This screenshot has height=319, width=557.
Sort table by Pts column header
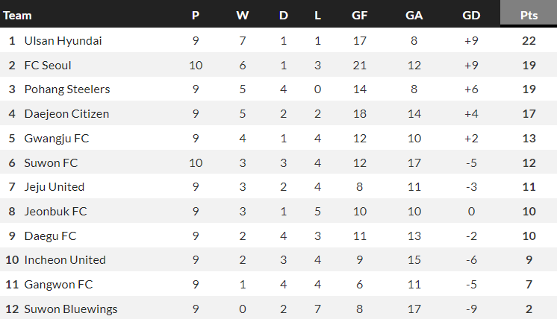tap(529, 15)
